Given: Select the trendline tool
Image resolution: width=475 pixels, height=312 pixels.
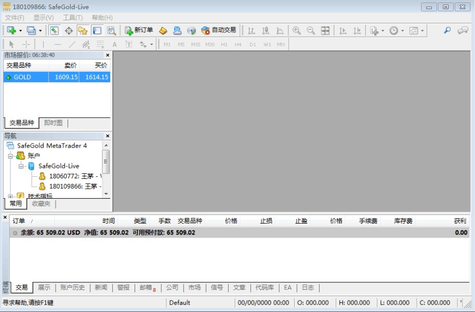Looking at the screenshot, I should pyautogui.click(x=72, y=45).
